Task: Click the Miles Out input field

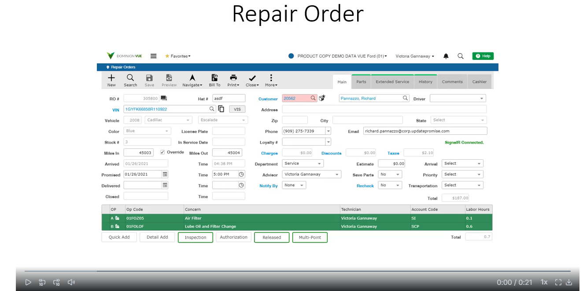Action: pyautogui.click(x=227, y=153)
